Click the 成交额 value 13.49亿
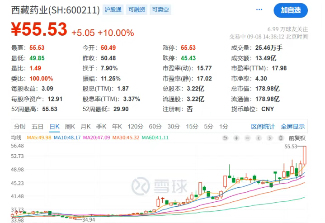 [x=266, y=58]
